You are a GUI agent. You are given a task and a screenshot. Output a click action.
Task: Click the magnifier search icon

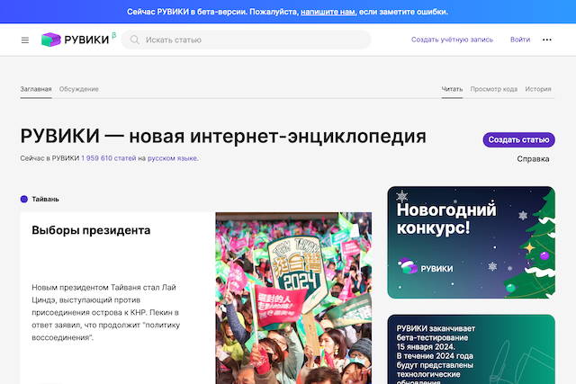(x=135, y=40)
